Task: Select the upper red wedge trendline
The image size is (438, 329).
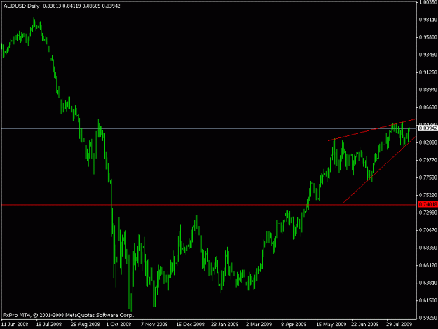Action: pos(372,130)
